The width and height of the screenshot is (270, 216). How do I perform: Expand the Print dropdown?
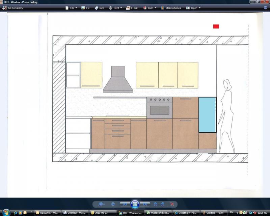115,8
